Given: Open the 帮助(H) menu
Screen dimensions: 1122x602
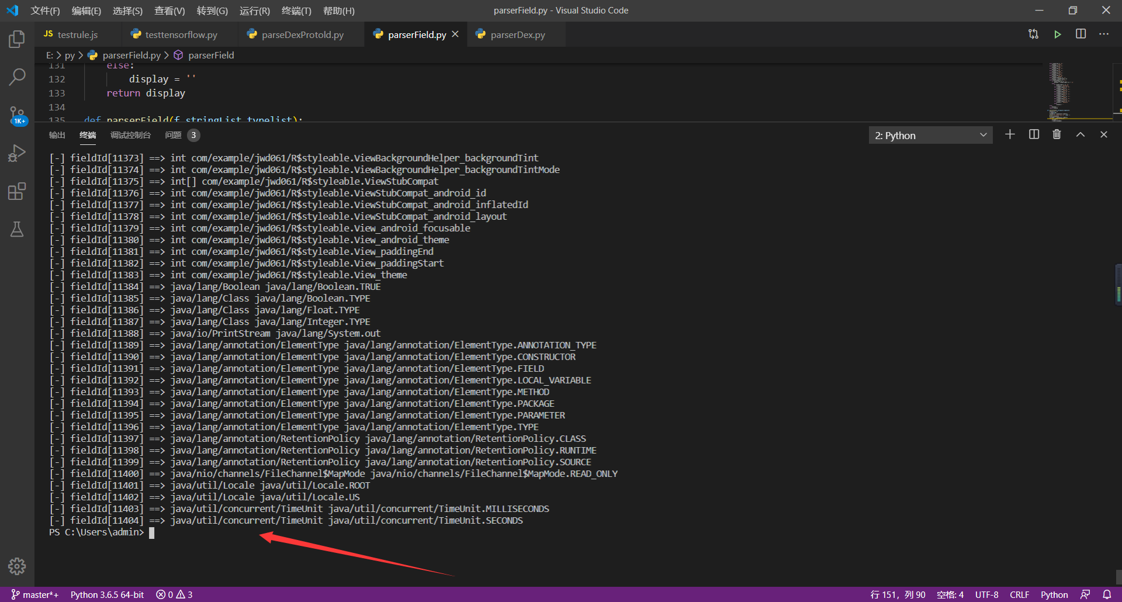Looking at the screenshot, I should 339,11.
